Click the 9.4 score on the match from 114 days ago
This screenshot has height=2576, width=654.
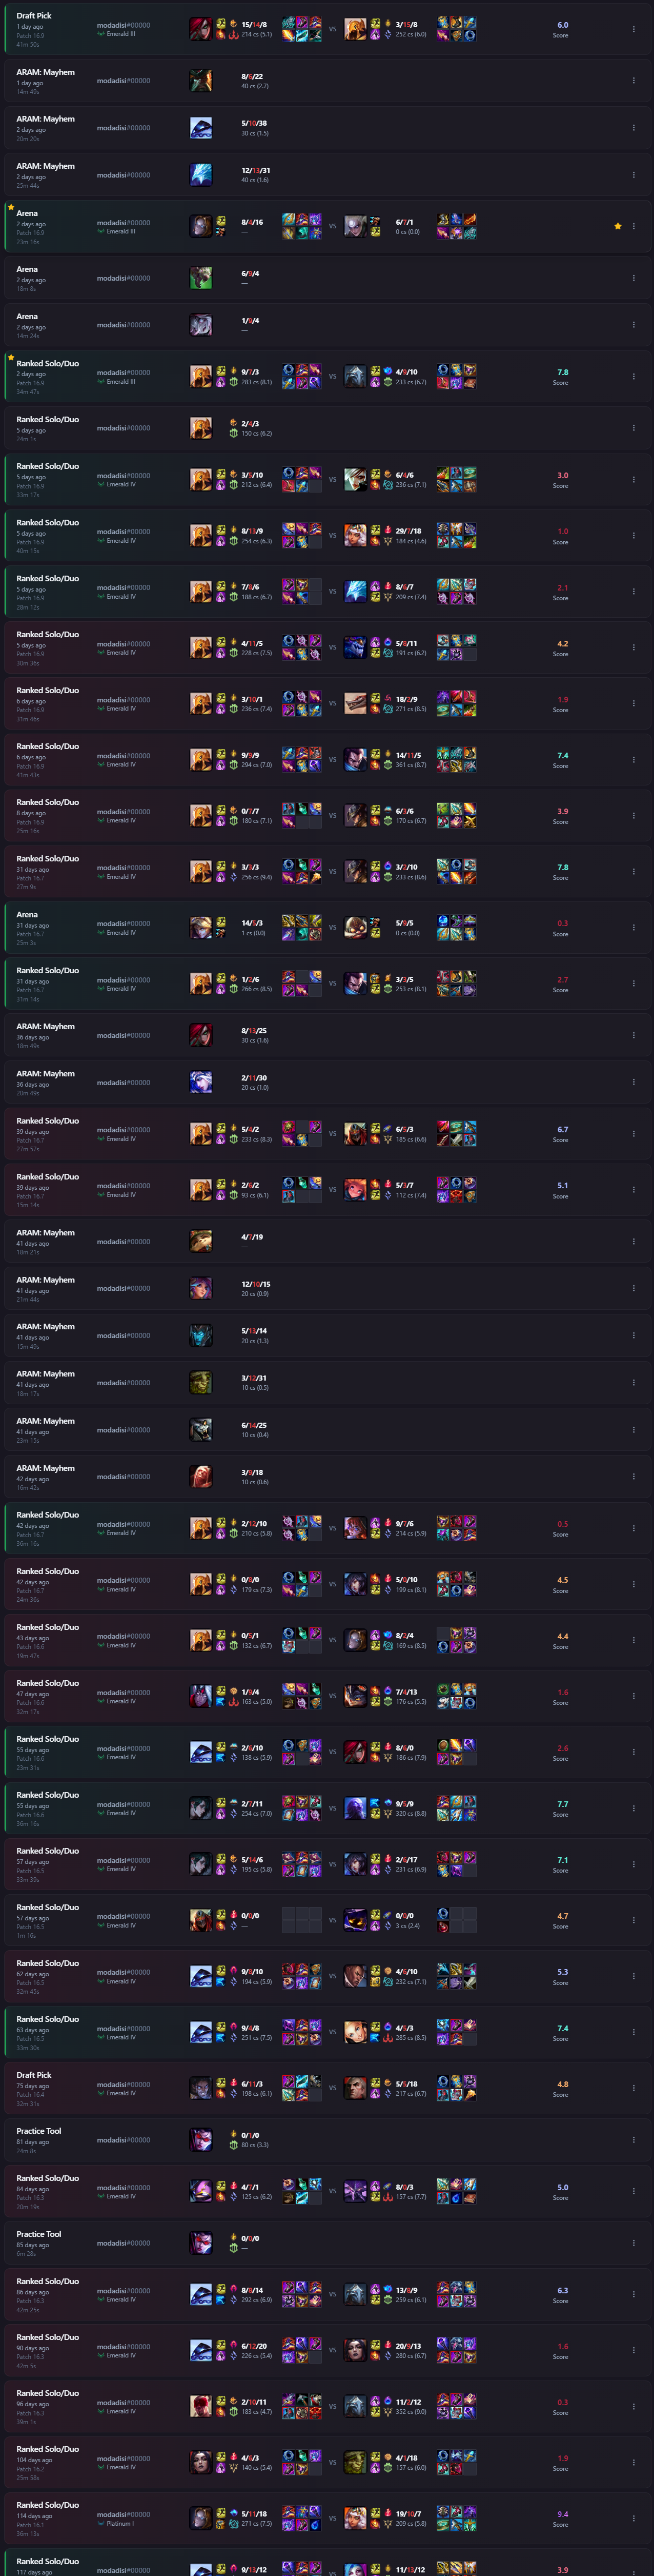click(x=562, y=2514)
